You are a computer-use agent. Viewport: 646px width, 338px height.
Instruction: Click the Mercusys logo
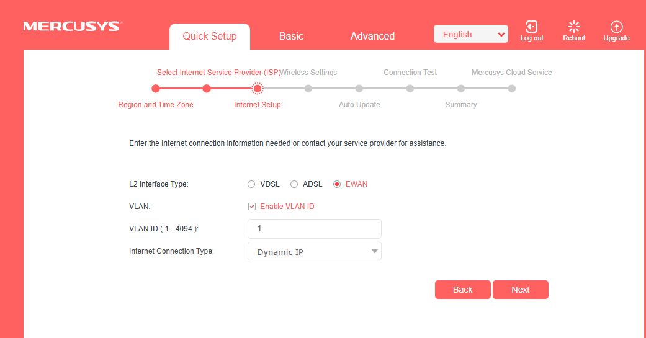(x=73, y=26)
